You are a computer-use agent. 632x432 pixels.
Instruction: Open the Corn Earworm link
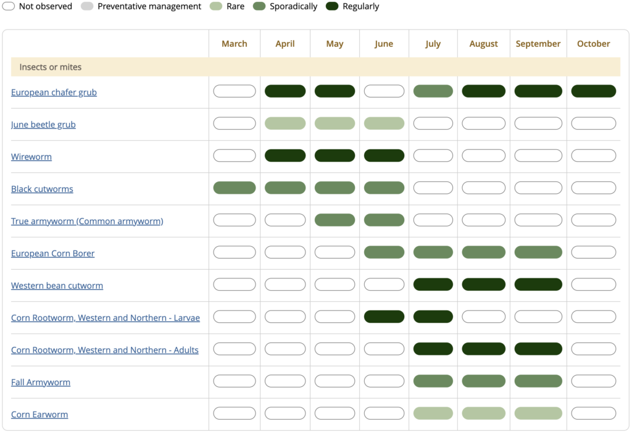39,415
